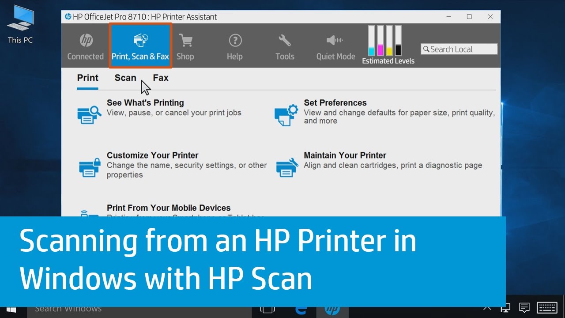Open Print From Your Mobile Devices link
The height and width of the screenshot is (318, 565).
pyautogui.click(x=169, y=208)
